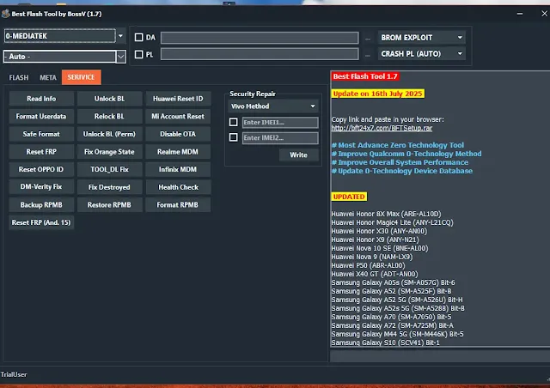Open the bft24x7.com BFTSetup.rar link
This screenshot has width=550, height=388.
pos(382,128)
